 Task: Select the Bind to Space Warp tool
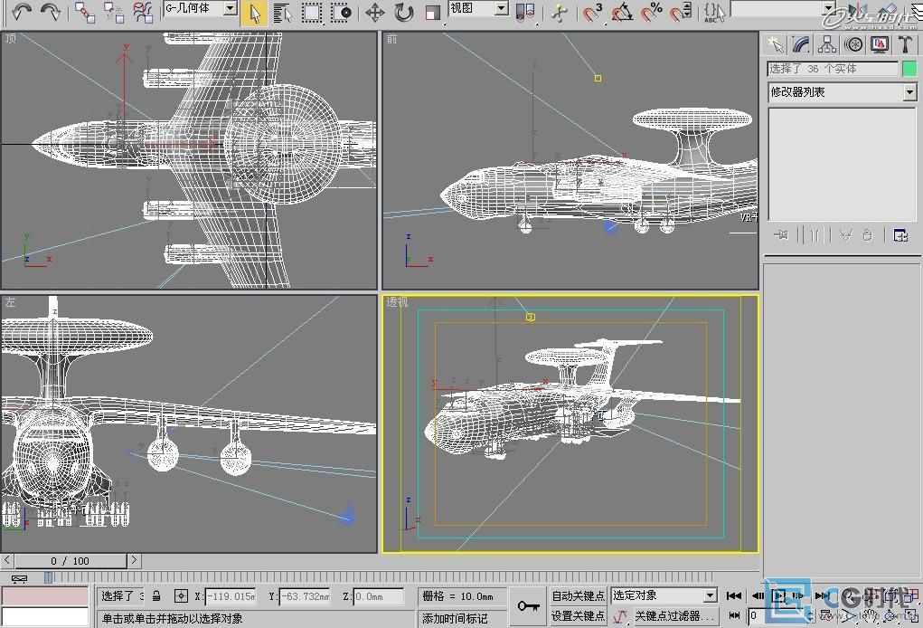point(143,13)
